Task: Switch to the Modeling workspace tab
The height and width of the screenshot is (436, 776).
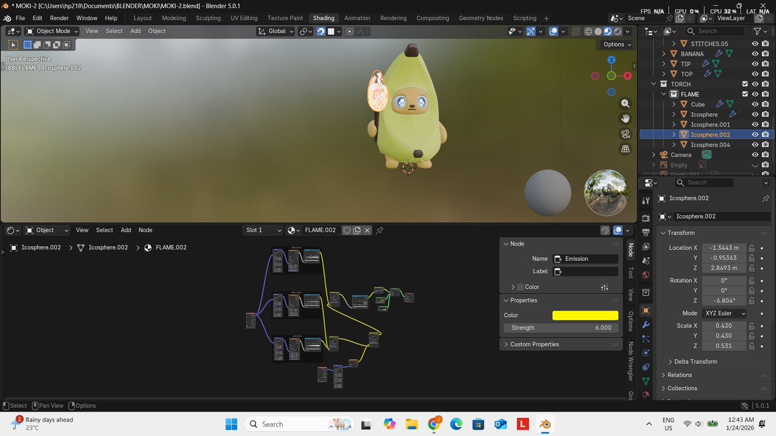Action: (174, 18)
